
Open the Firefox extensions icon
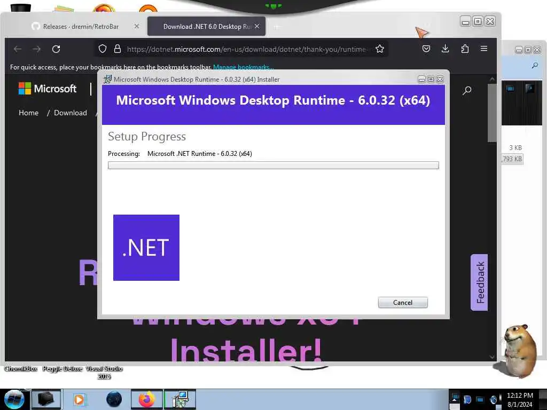(465, 49)
